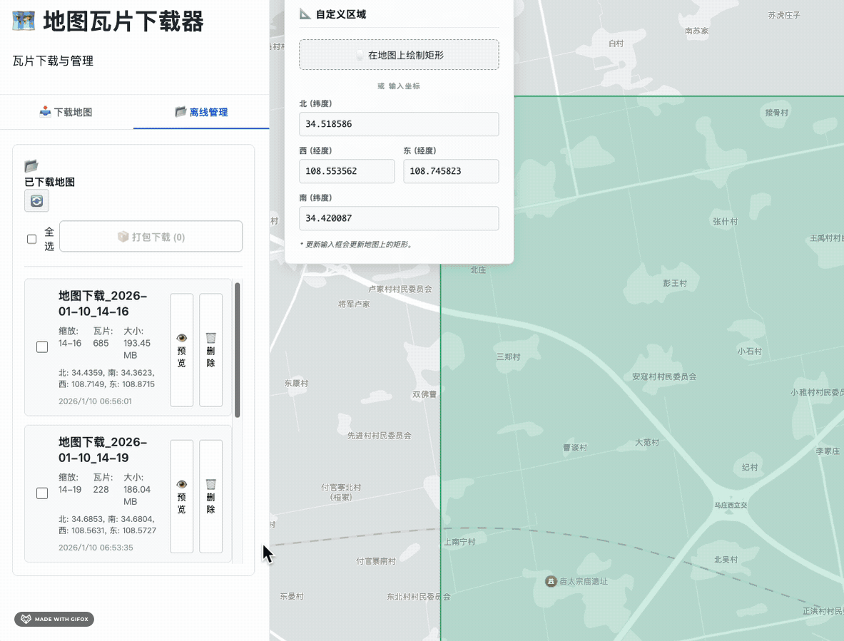Click the 西 (经度) input 108.553562

pyautogui.click(x=347, y=171)
